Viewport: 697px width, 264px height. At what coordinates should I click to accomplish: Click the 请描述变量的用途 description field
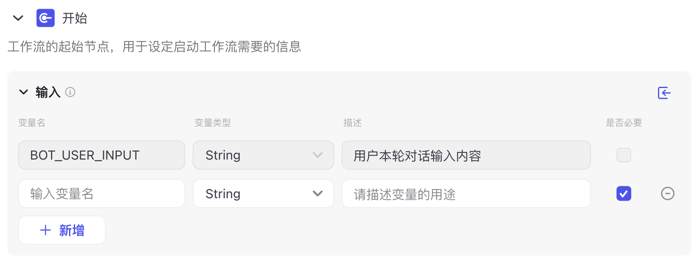(466, 194)
